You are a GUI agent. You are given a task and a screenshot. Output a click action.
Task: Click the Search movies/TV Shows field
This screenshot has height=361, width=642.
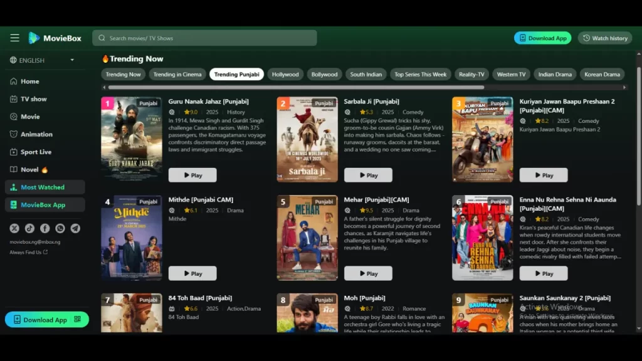tap(205, 38)
